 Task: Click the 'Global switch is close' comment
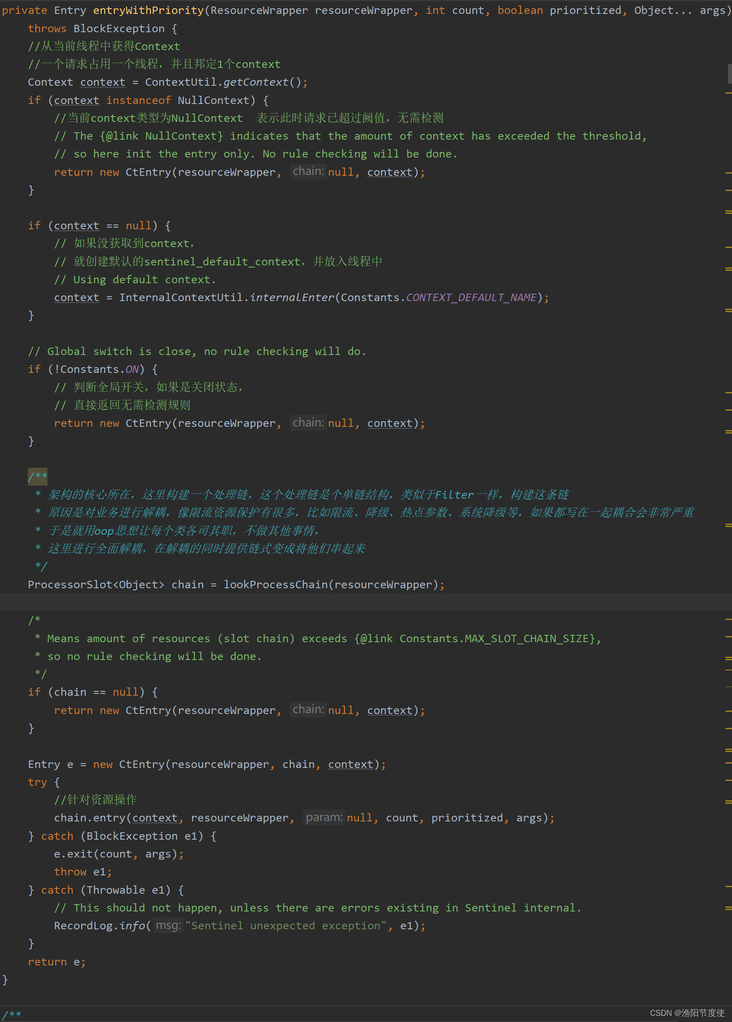point(197,351)
